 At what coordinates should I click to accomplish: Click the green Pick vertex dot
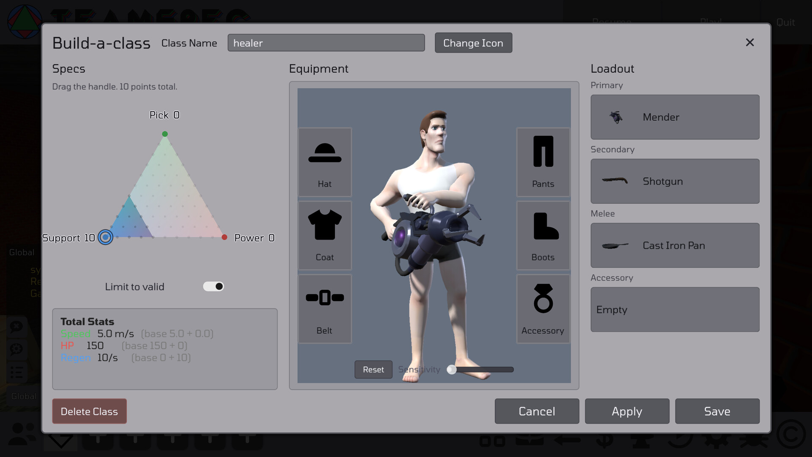[165, 134]
